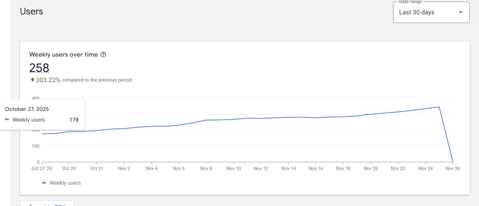Open the Date range dropdown
479x206 pixels.
click(431, 12)
